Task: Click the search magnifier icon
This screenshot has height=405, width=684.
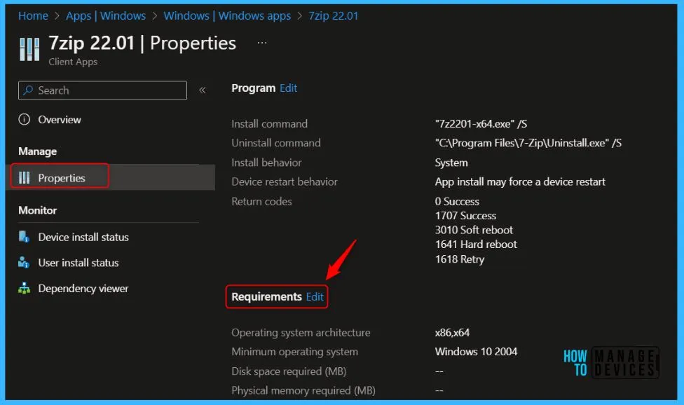Action: [x=28, y=90]
